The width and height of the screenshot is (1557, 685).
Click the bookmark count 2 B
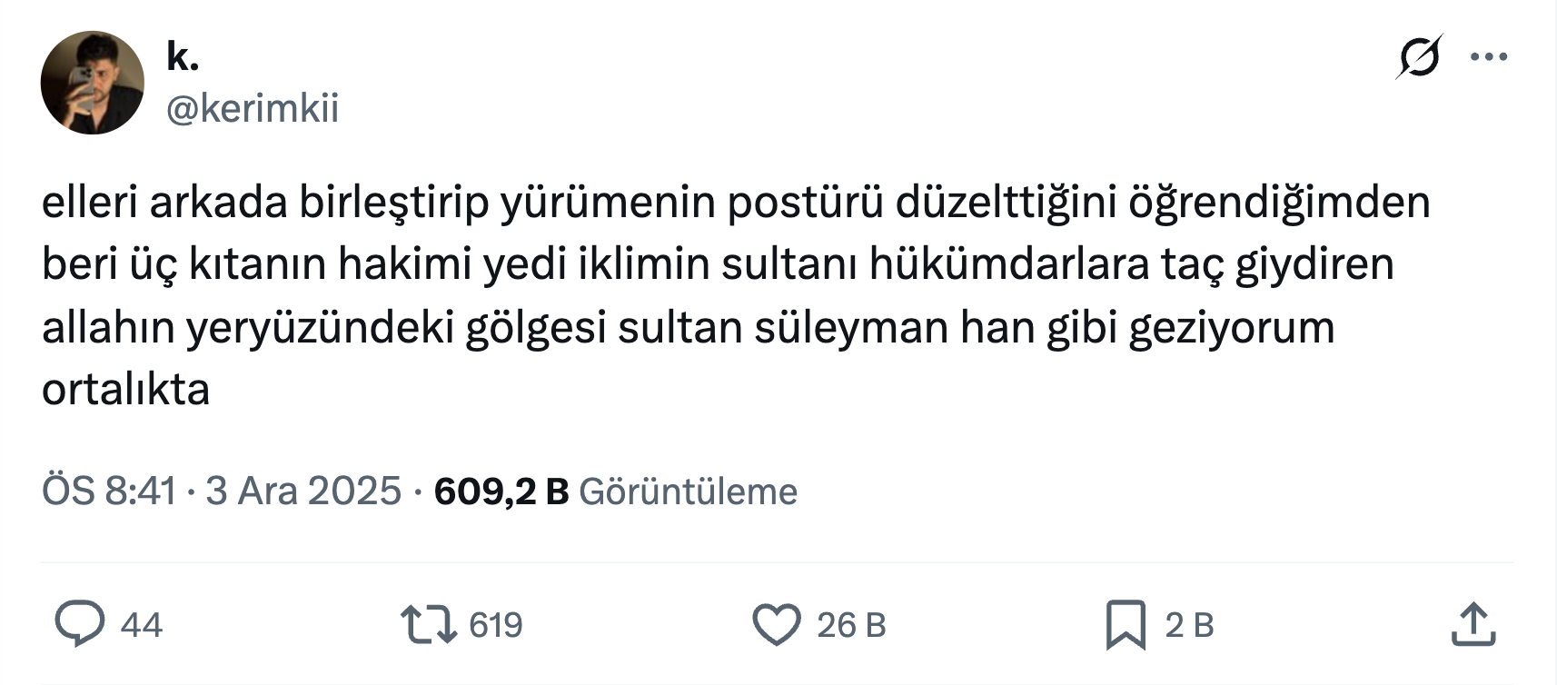point(1189,625)
